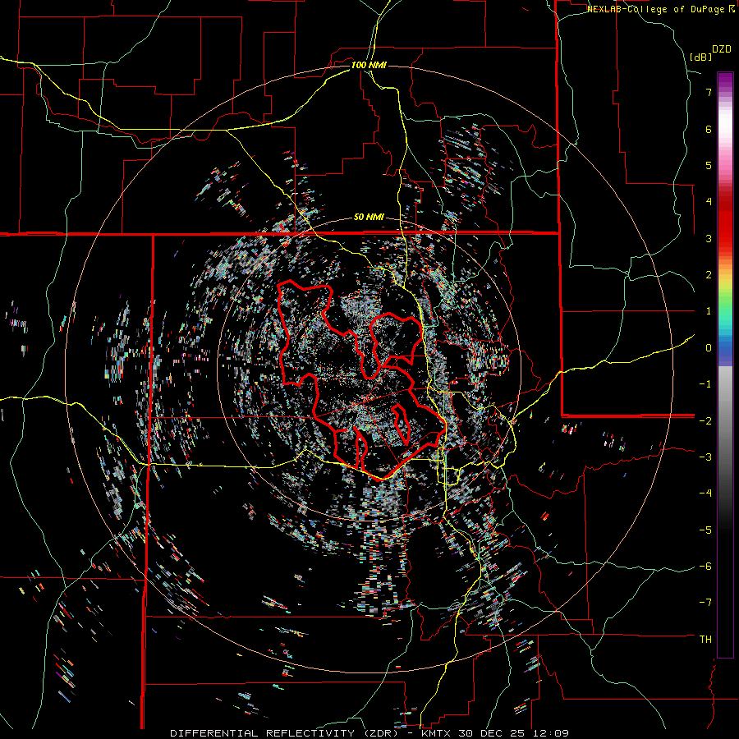The height and width of the screenshot is (739, 739).
Task: Click the 2 value on color scale
Action: [709, 275]
